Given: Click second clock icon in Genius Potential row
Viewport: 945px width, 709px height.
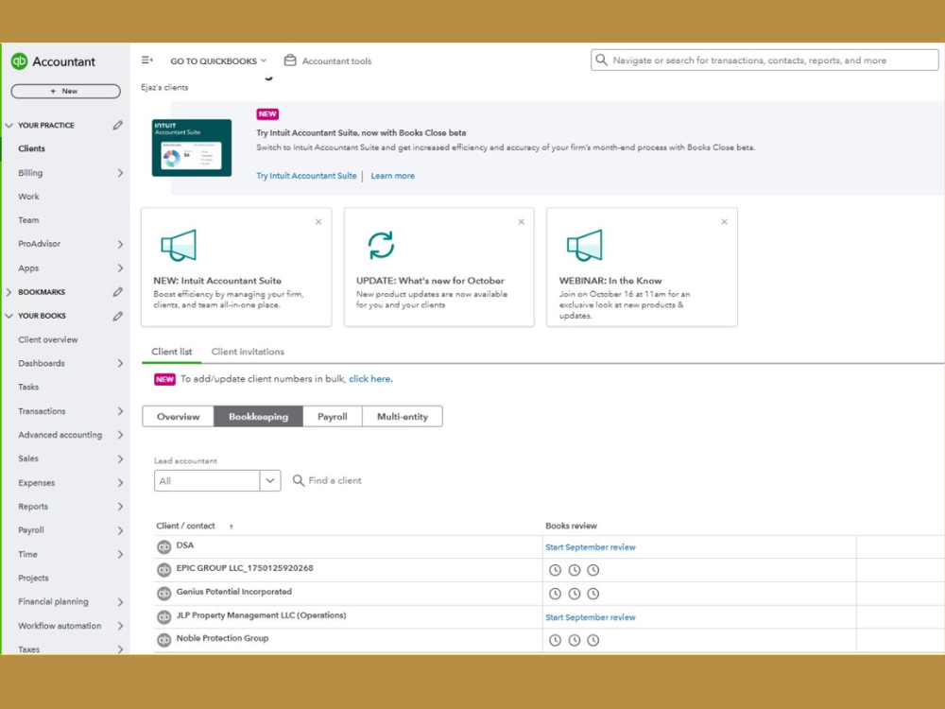Looking at the screenshot, I should click(575, 594).
